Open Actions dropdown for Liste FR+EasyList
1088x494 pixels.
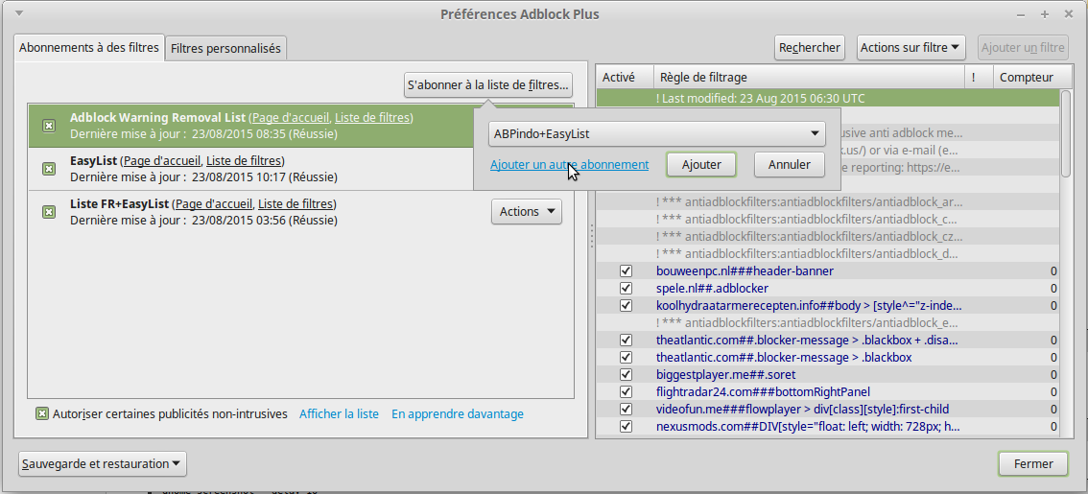pyautogui.click(x=527, y=212)
